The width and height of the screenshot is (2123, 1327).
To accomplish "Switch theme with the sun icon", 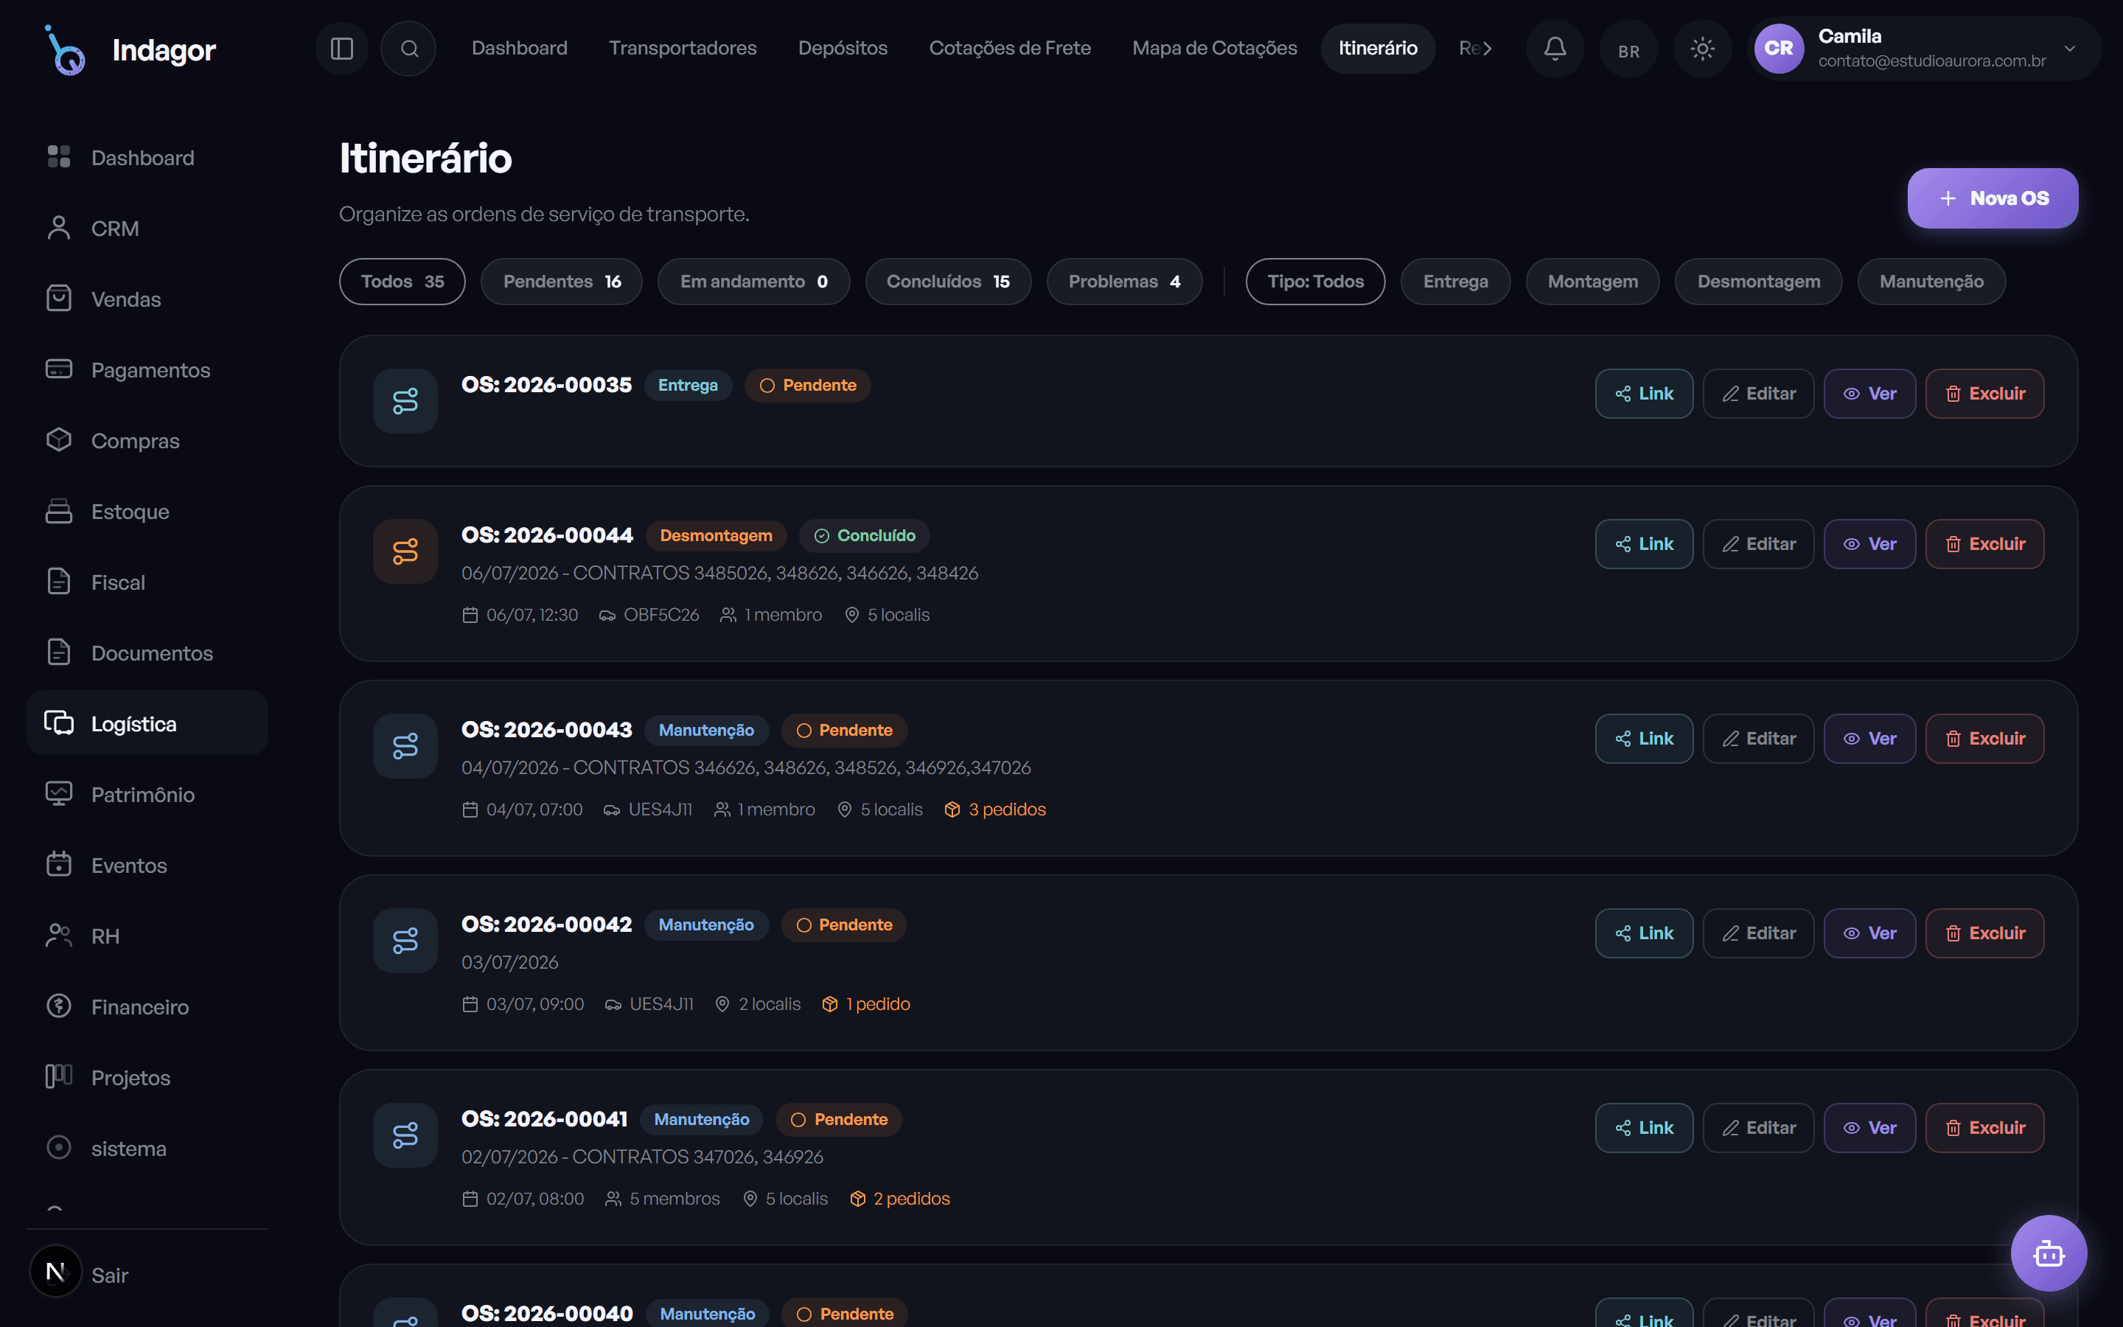I will [1702, 48].
